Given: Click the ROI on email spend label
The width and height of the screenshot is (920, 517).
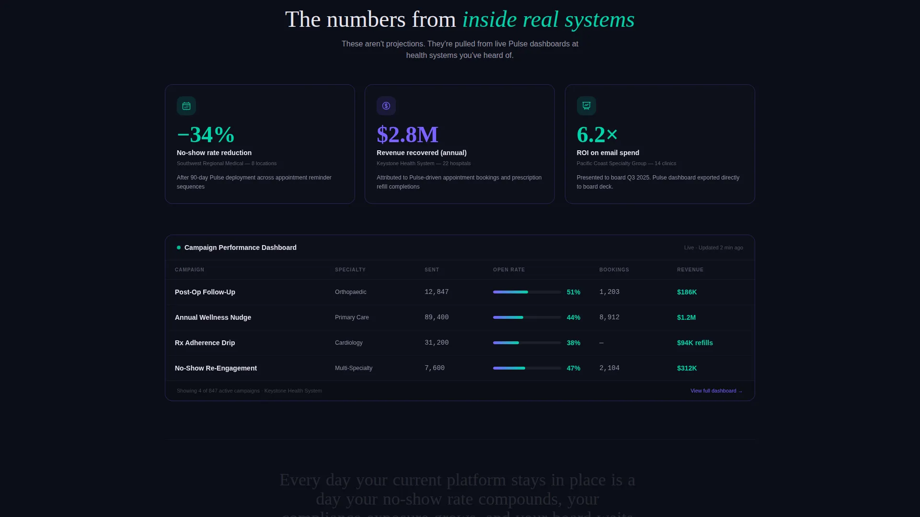Looking at the screenshot, I should click(608, 153).
